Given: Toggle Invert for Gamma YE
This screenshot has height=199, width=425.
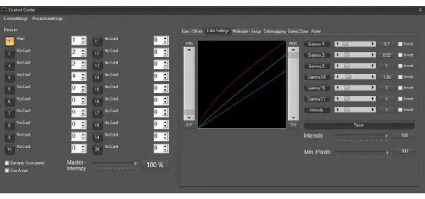Looking at the screenshot, I should (400, 88).
